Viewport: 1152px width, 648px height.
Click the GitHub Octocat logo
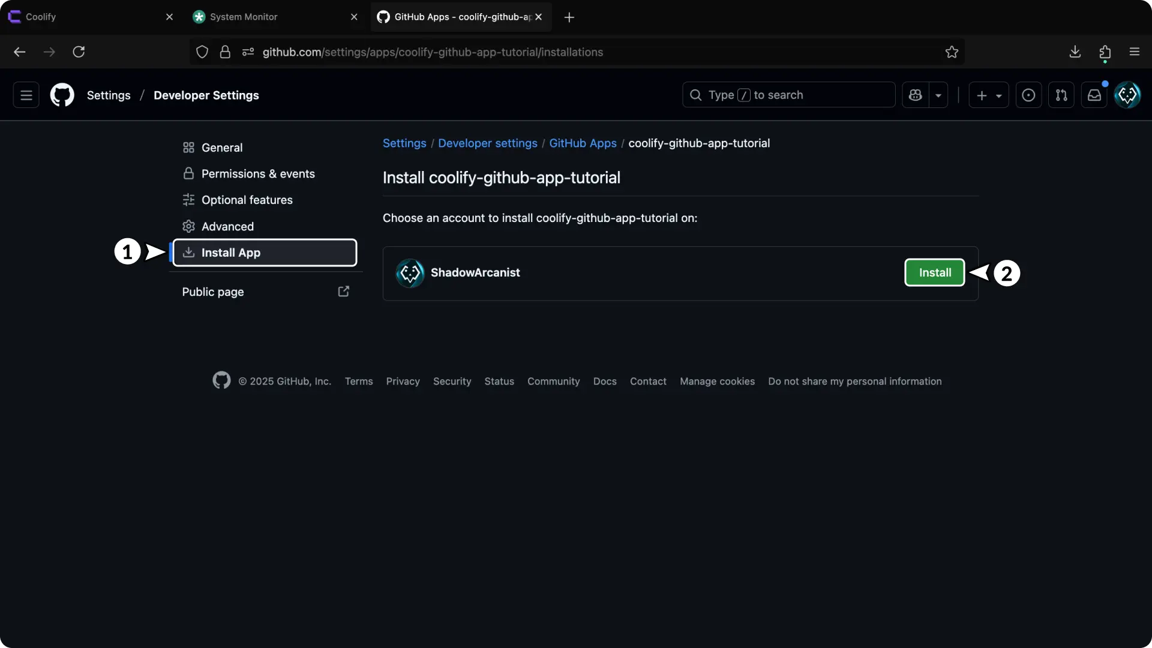62,95
